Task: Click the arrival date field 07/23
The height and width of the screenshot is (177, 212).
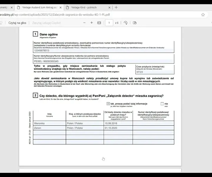Action: [155, 72]
